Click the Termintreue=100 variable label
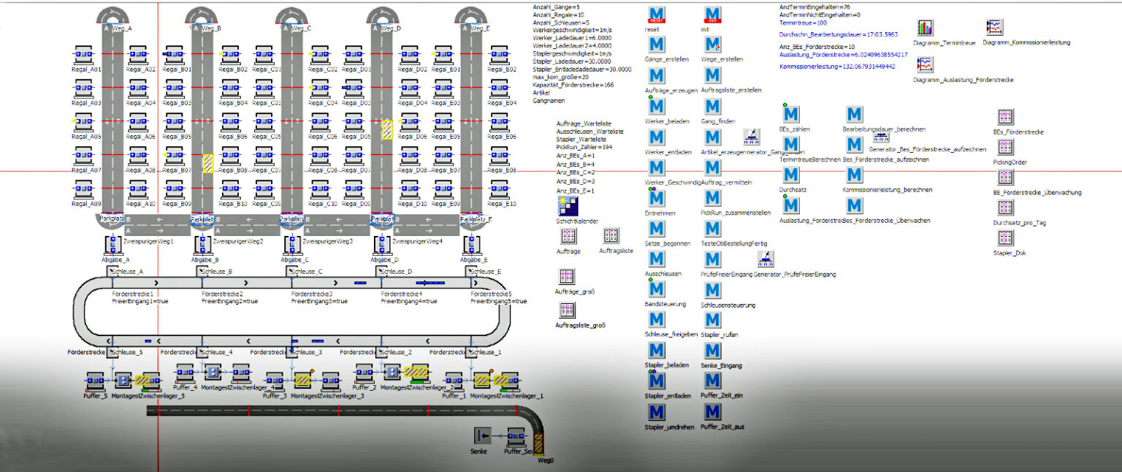This screenshot has width=1122, height=472. (x=803, y=23)
